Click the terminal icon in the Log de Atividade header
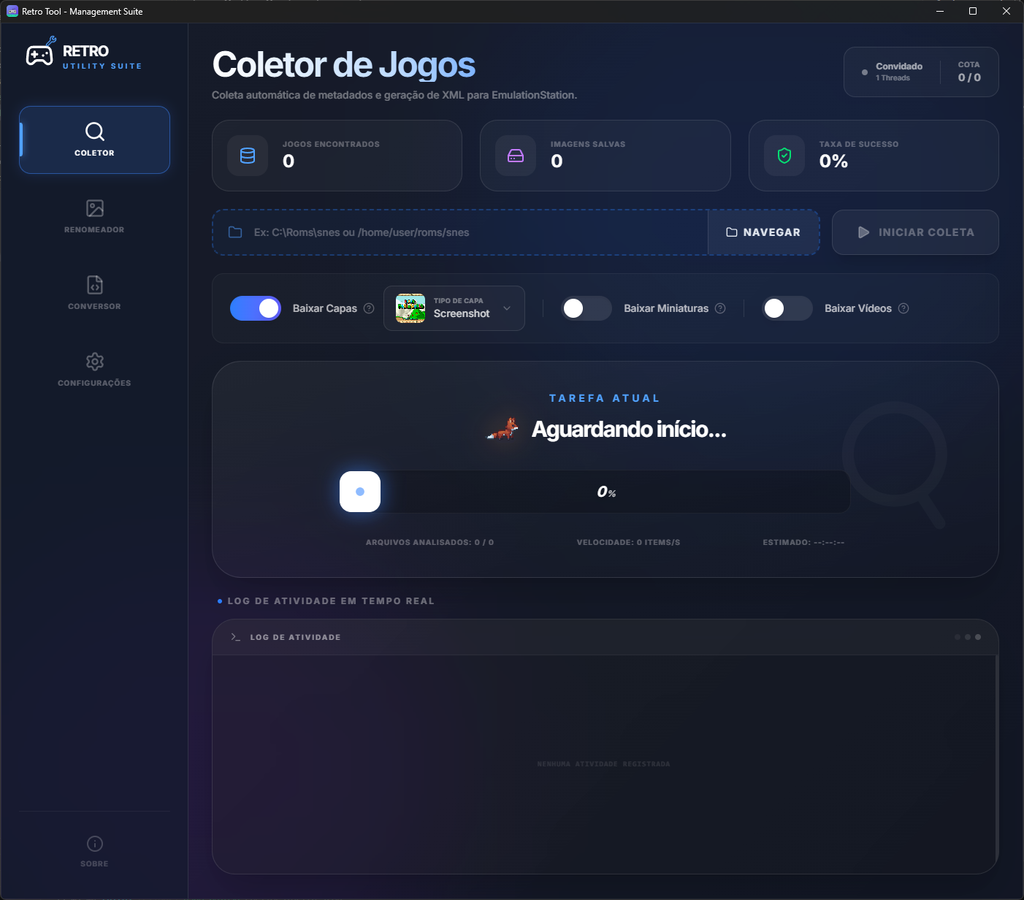The height and width of the screenshot is (900, 1024). (x=234, y=636)
